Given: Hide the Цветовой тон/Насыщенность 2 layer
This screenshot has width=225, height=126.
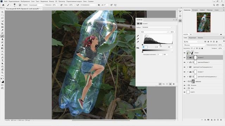Looking at the screenshot, I should coord(185,67).
